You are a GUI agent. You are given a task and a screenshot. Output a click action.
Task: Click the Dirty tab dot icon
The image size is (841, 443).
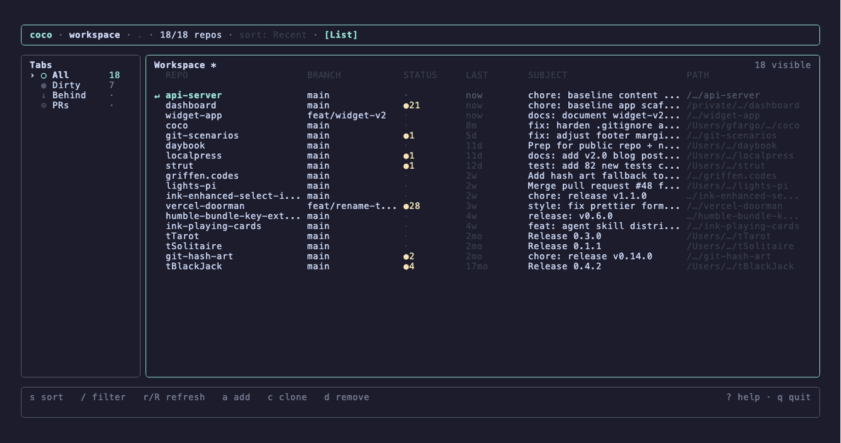tap(44, 86)
